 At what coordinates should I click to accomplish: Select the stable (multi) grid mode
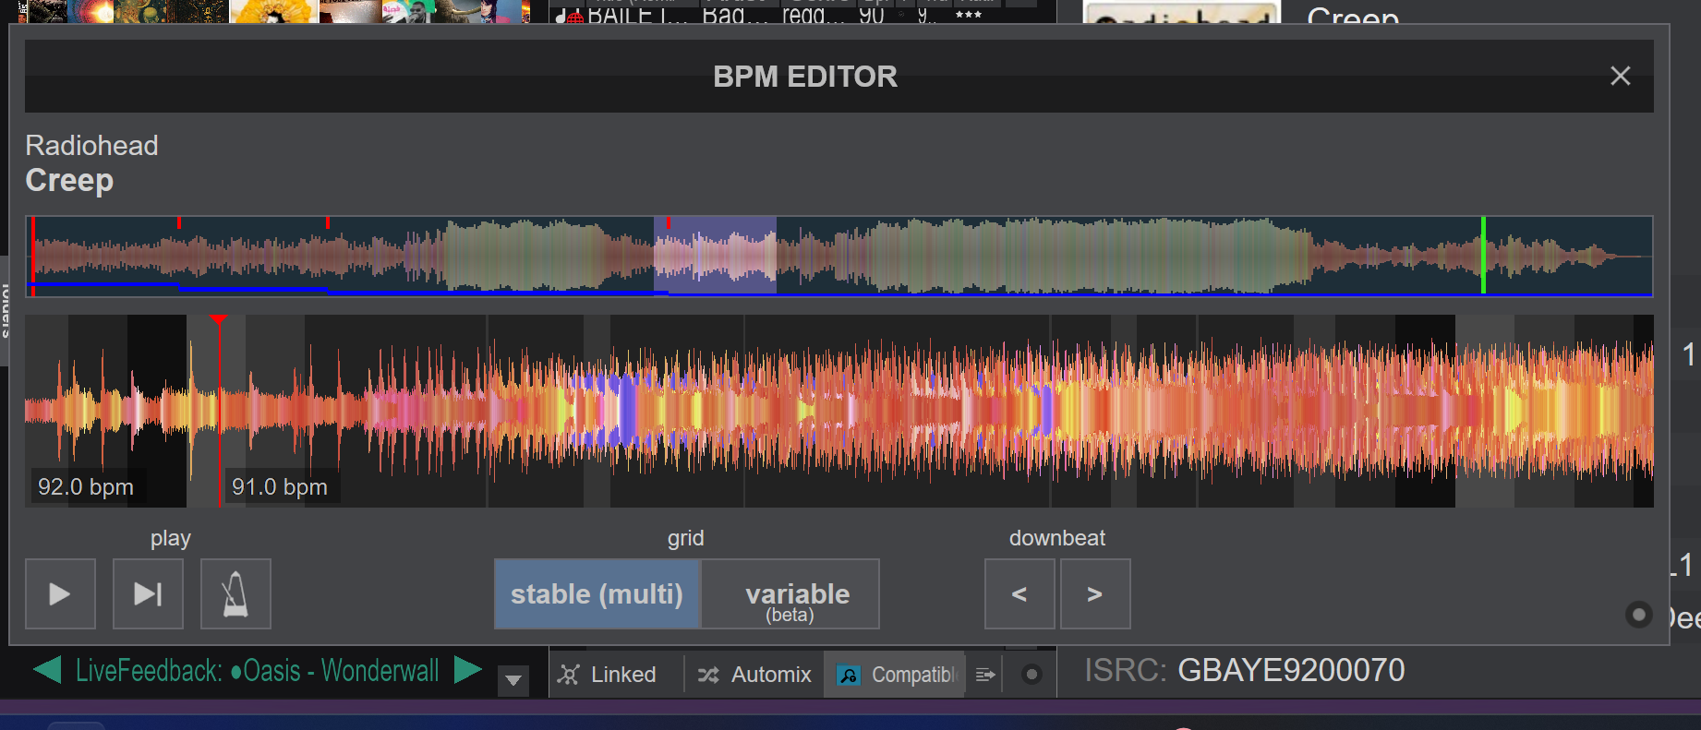click(x=597, y=593)
